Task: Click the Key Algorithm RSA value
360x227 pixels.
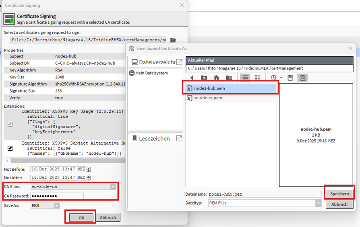Action: click(x=59, y=70)
